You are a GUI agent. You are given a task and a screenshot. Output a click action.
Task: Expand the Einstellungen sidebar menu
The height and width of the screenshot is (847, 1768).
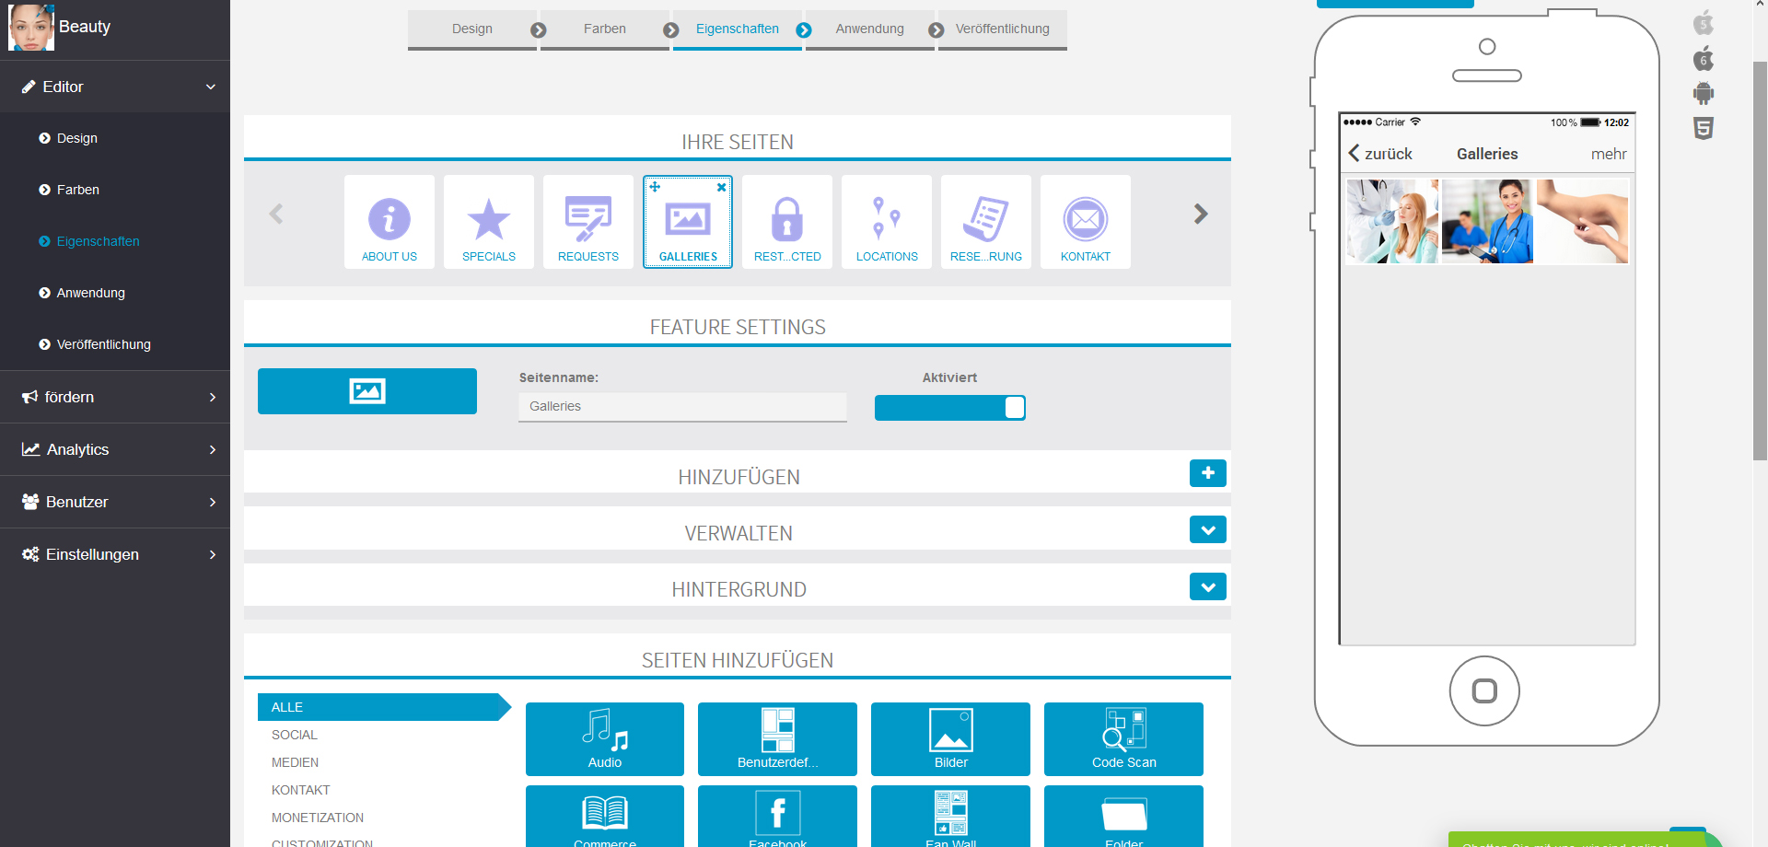click(x=115, y=554)
